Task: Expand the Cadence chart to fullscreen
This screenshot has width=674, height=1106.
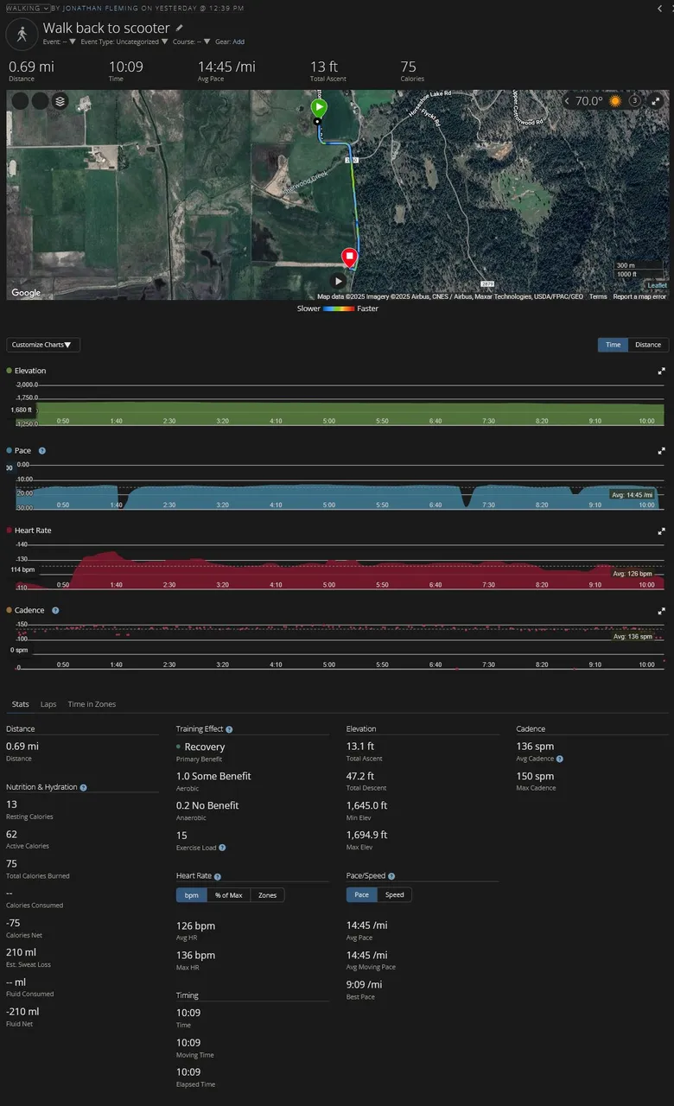Action: [662, 610]
